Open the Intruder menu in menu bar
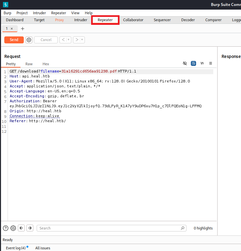Image resolution: width=241 pixels, height=251 pixels. coord(39,13)
